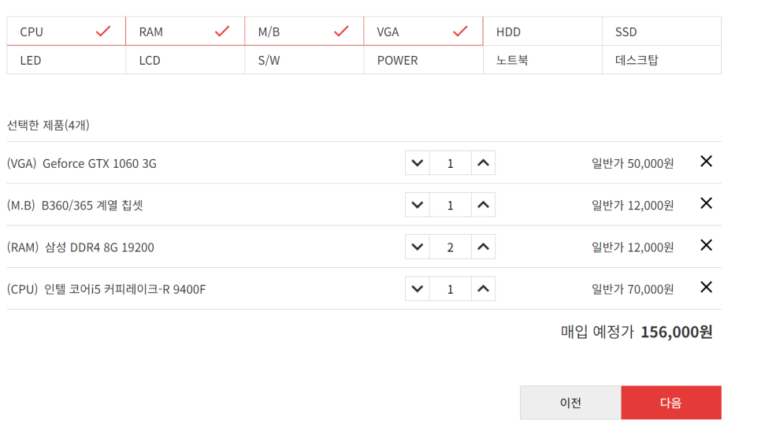This screenshot has height=446, width=761.
Task: Click the 일반가 70,000원 price
Action: coord(633,289)
